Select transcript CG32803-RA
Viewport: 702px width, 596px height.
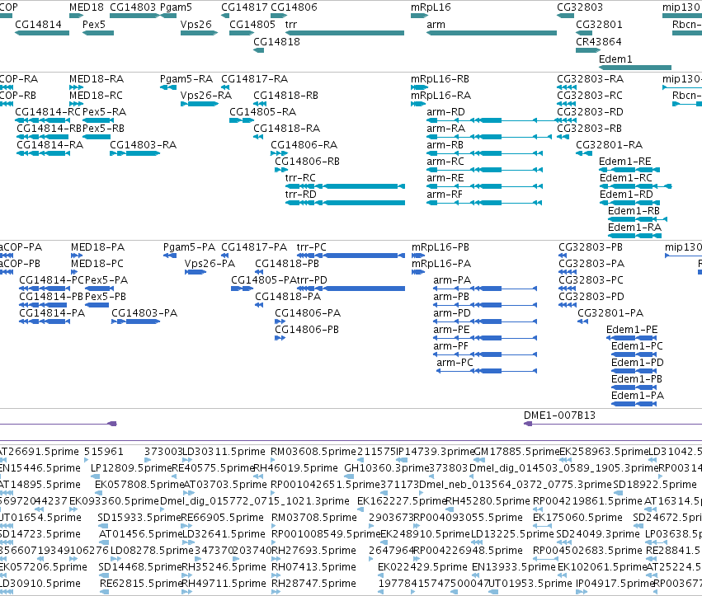(x=590, y=79)
